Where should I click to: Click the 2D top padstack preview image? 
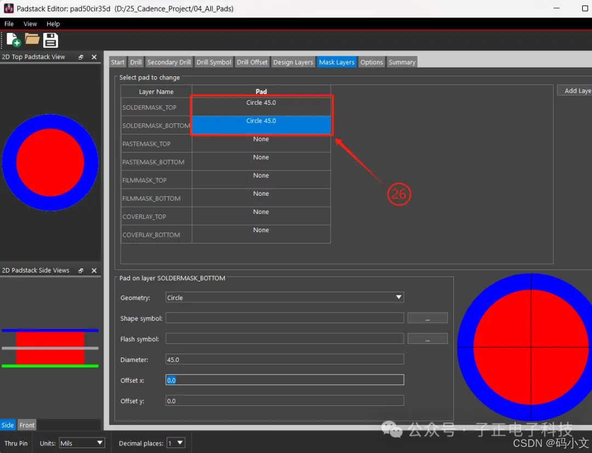(50, 162)
